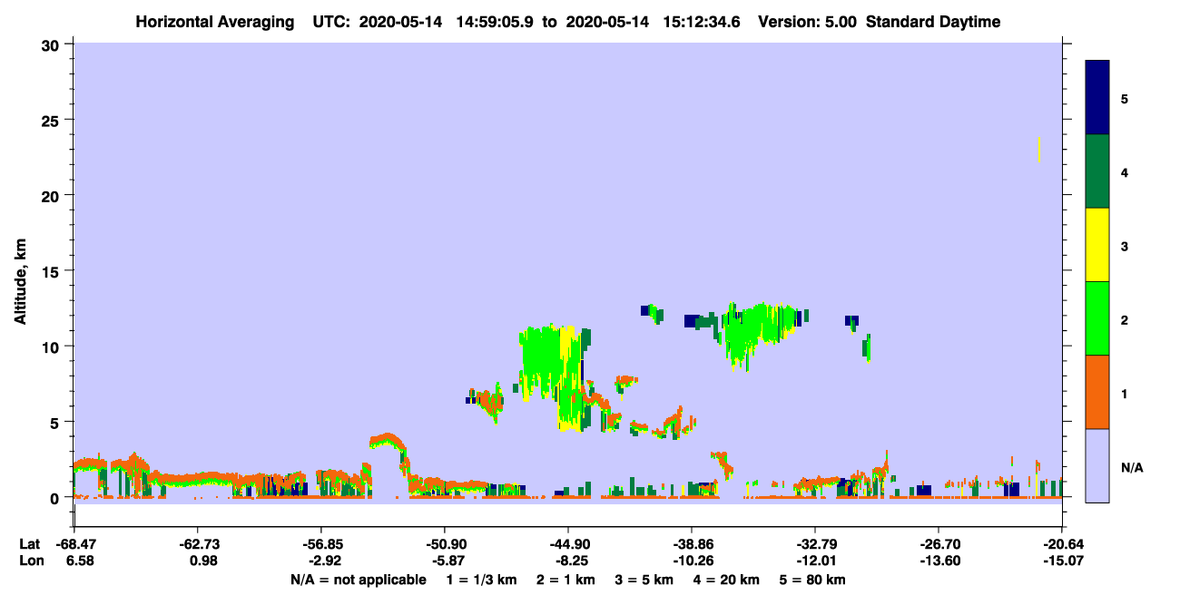Click the 'Lon' row label
The height and width of the screenshot is (605, 1180).
[x=31, y=561]
